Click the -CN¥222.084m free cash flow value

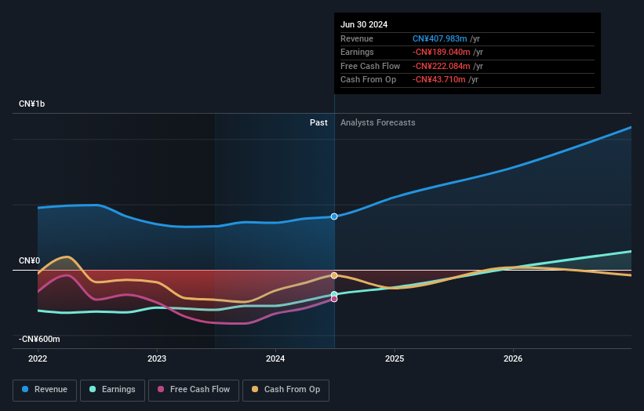[442, 66]
